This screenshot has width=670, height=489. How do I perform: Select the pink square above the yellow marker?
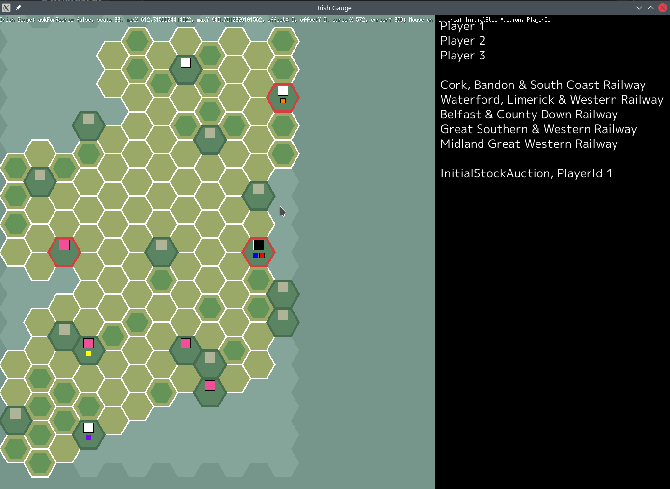[x=88, y=343]
